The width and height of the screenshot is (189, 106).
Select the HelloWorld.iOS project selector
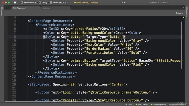point(29,3)
